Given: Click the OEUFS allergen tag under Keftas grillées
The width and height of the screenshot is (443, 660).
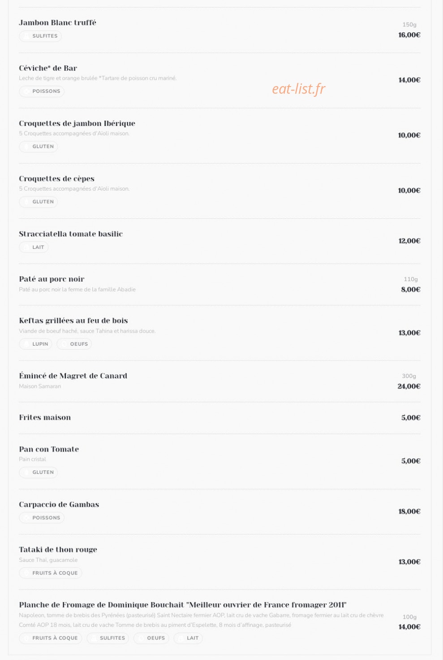Looking at the screenshot, I should point(74,344).
